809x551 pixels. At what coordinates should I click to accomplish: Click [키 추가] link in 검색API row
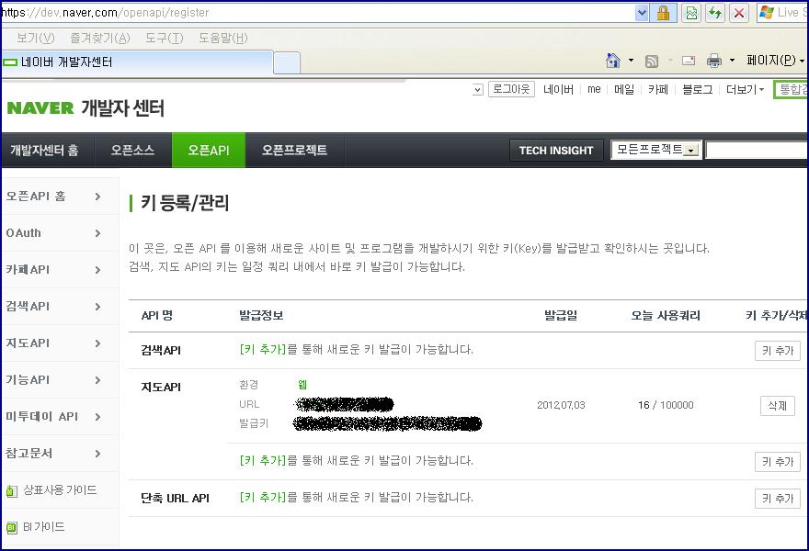(x=263, y=350)
